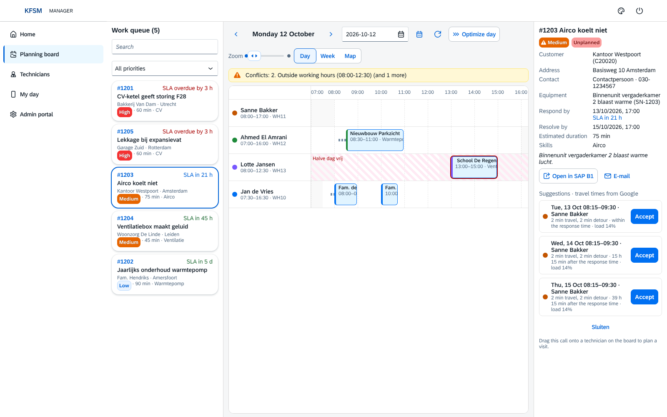The height and width of the screenshot is (417, 667).
Task: Click technician row Sanne Bakker
Action: point(270,113)
